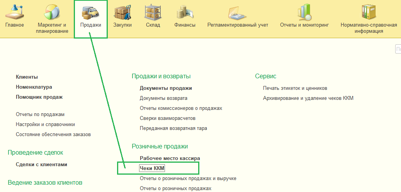Image resolution: width=401 pixels, height=192 pixels.
Task: Open Отчеты о розничных продажах и выручке
Action: tap(188, 179)
